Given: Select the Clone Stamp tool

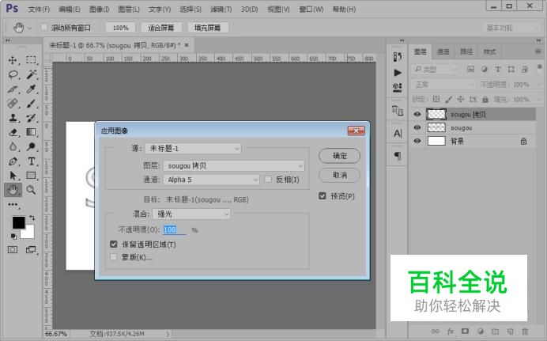Looking at the screenshot, I should coord(13,118).
